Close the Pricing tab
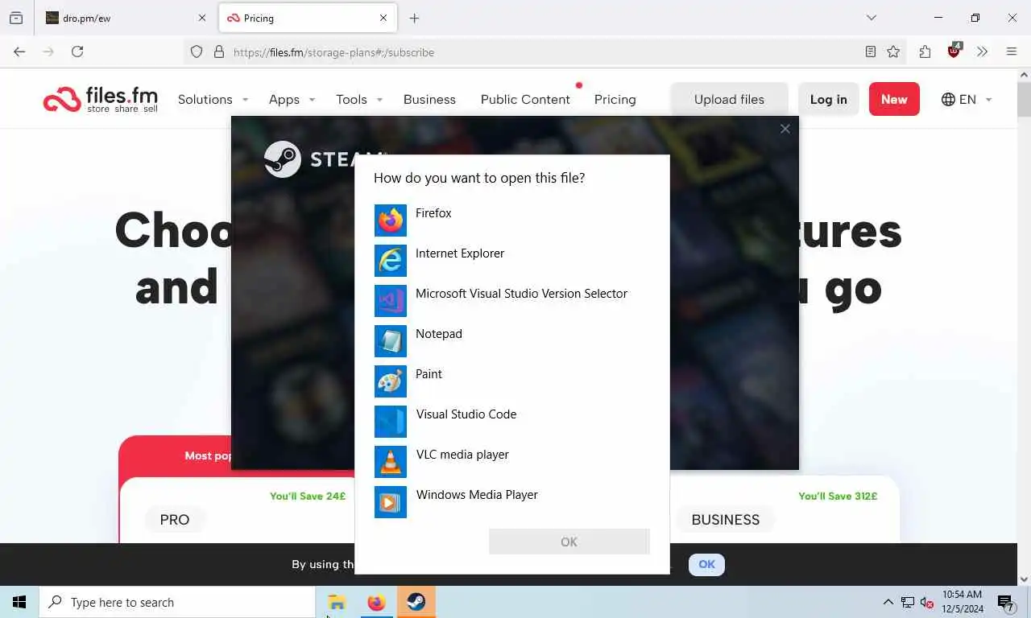Viewport: 1031px width, 618px height. click(383, 18)
